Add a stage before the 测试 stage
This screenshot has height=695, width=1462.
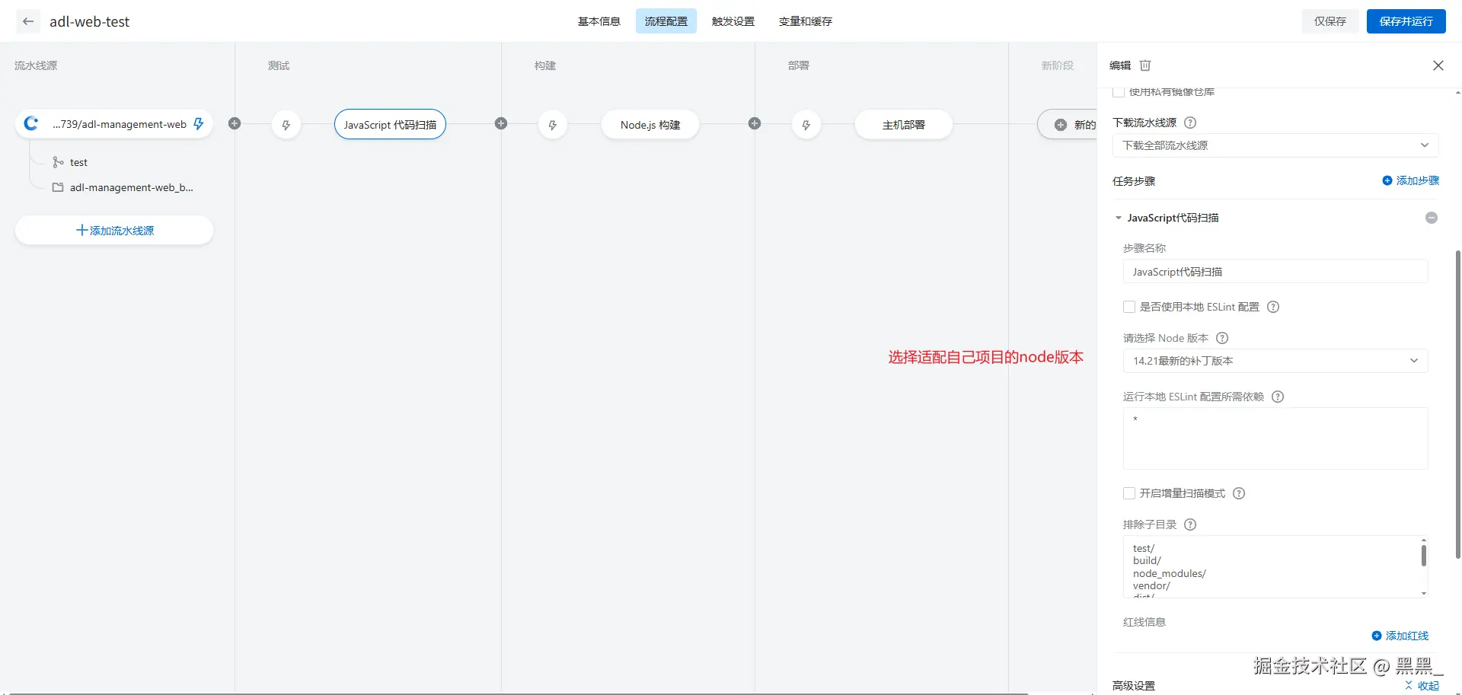pos(235,123)
